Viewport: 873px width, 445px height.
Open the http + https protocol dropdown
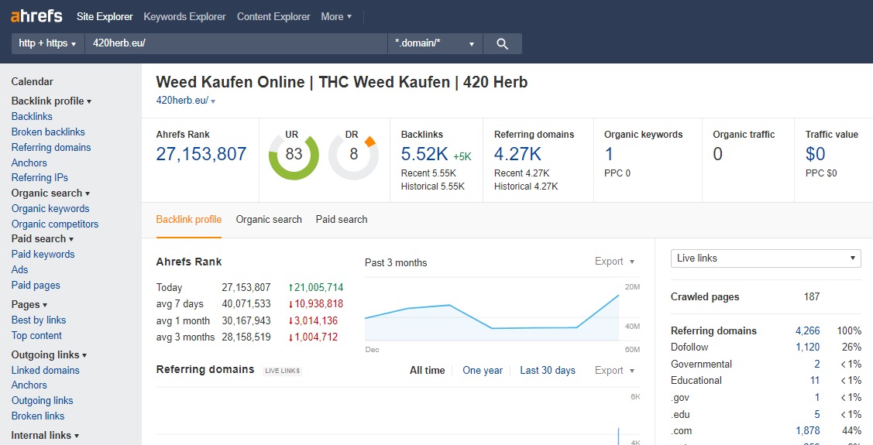click(47, 44)
